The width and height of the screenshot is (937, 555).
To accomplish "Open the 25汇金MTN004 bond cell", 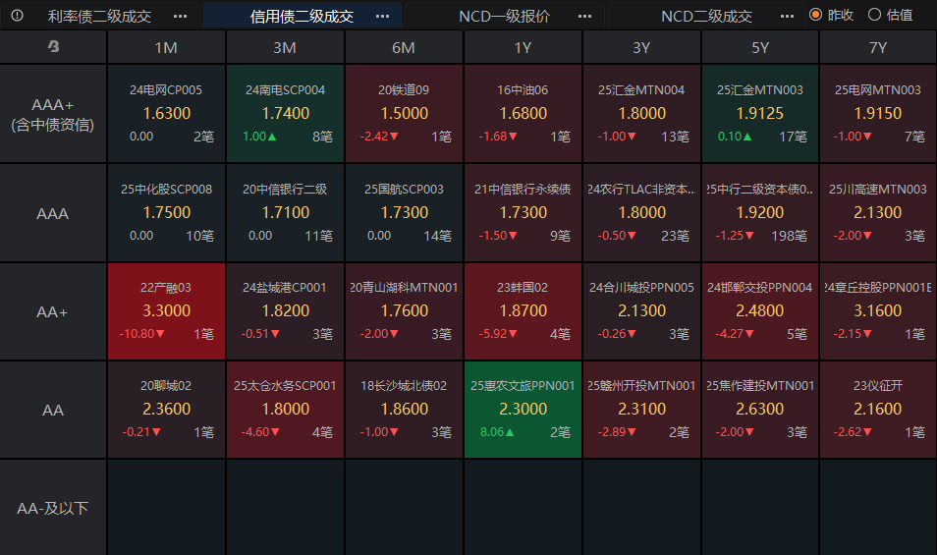I will [x=641, y=114].
